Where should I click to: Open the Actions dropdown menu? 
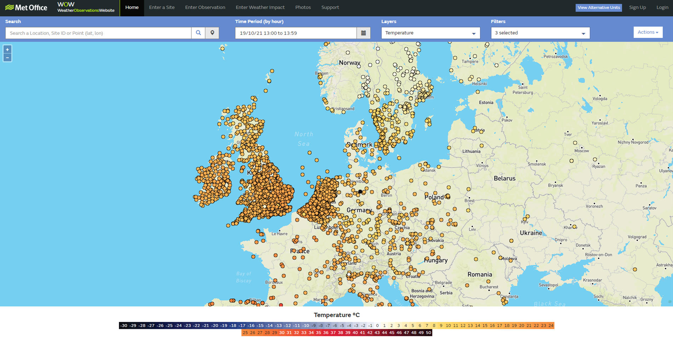(648, 32)
